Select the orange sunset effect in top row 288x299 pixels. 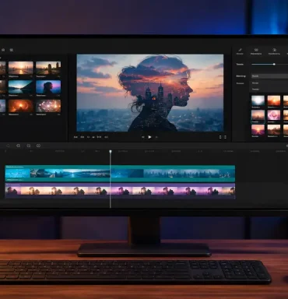274,100
